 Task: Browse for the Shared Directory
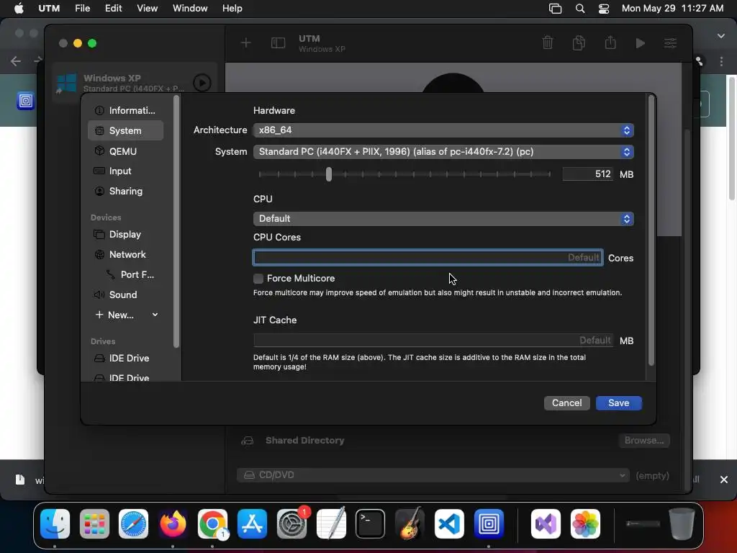[644, 441]
